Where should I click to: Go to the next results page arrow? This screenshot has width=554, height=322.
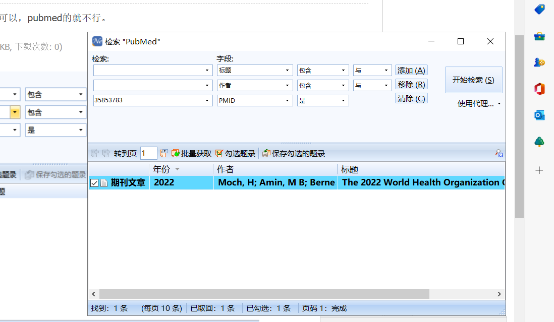point(106,153)
